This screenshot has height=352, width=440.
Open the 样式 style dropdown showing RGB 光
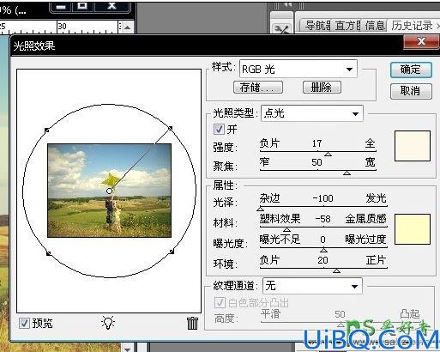298,69
